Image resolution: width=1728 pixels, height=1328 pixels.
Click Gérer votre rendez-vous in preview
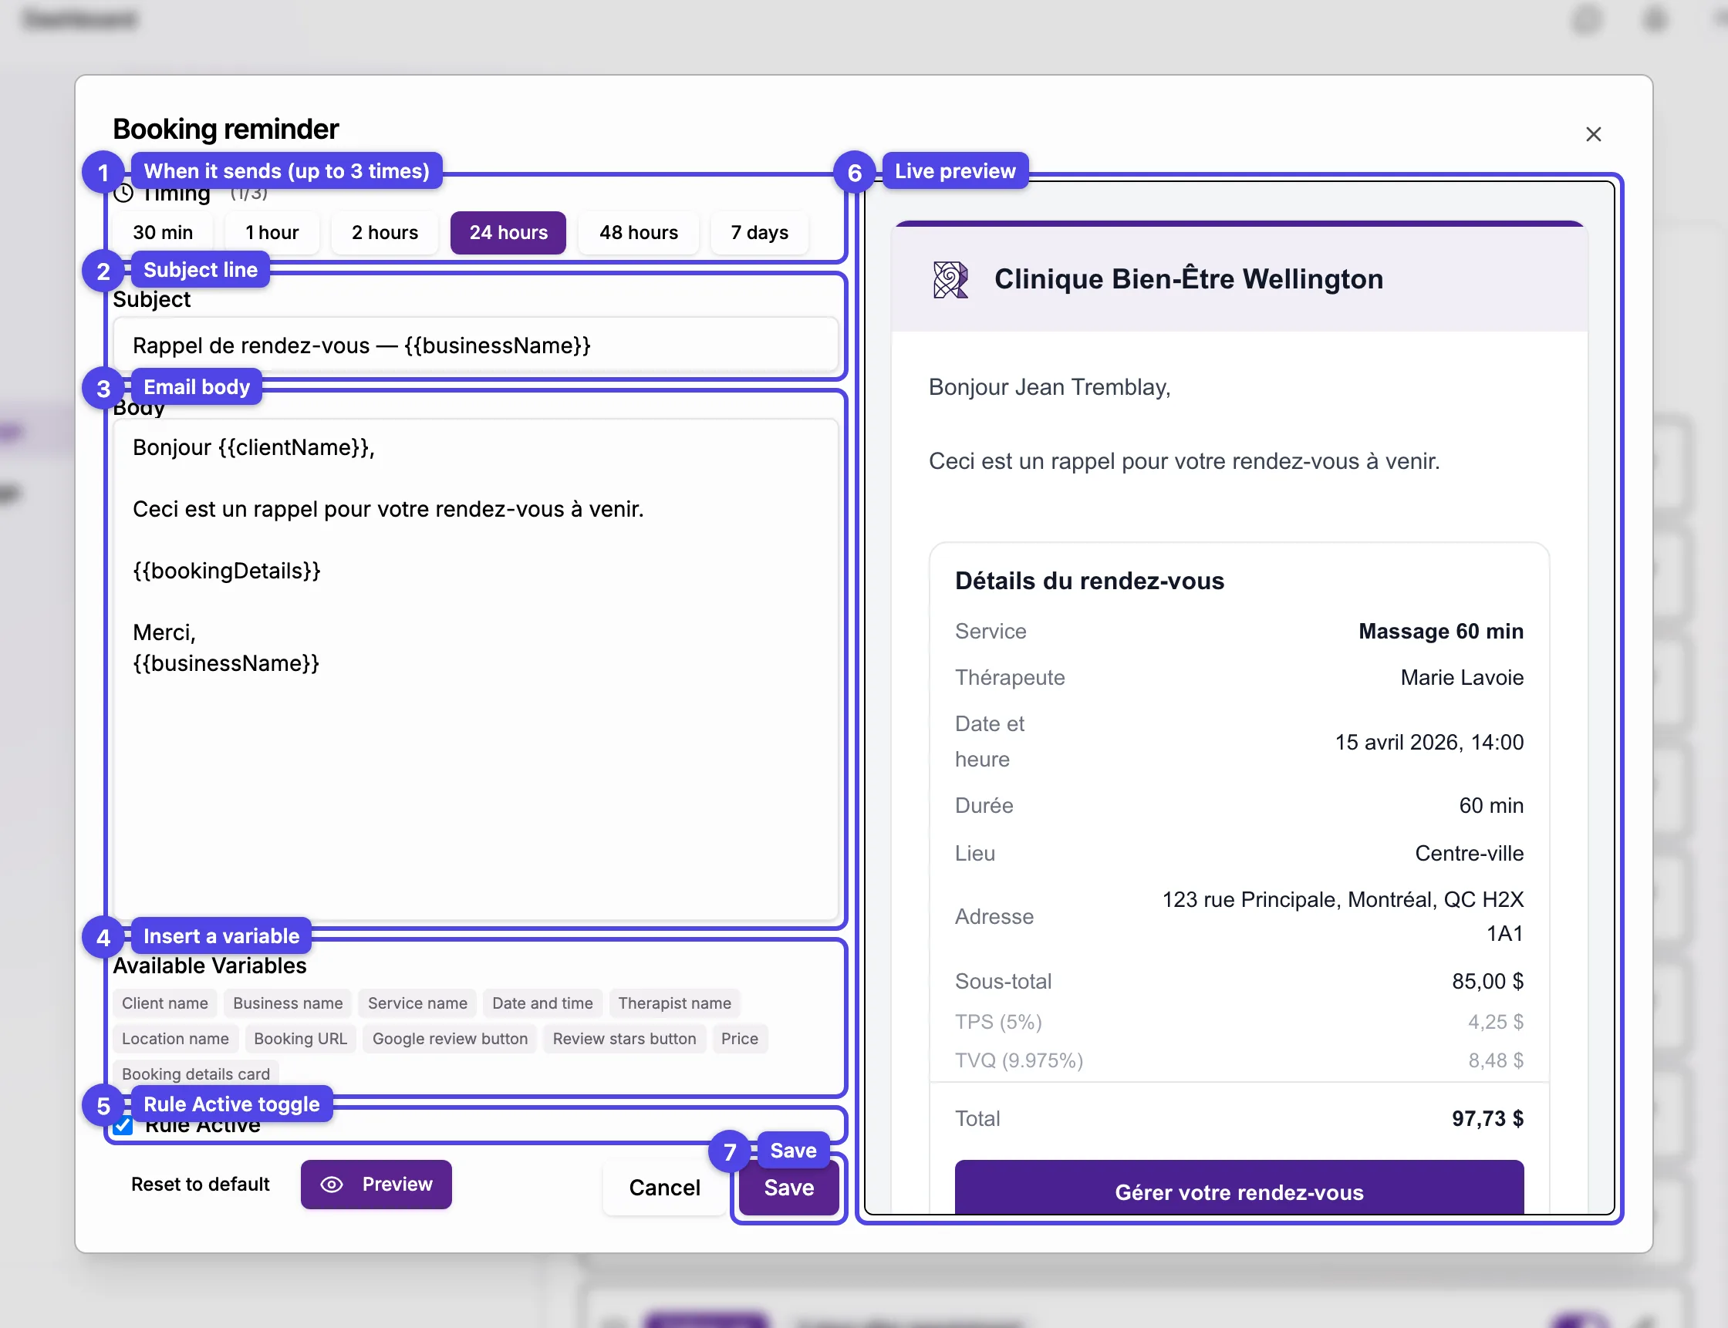[x=1239, y=1187]
